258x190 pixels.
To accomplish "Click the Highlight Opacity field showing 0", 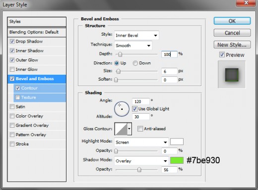I will pyautogui.click(x=169, y=151).
